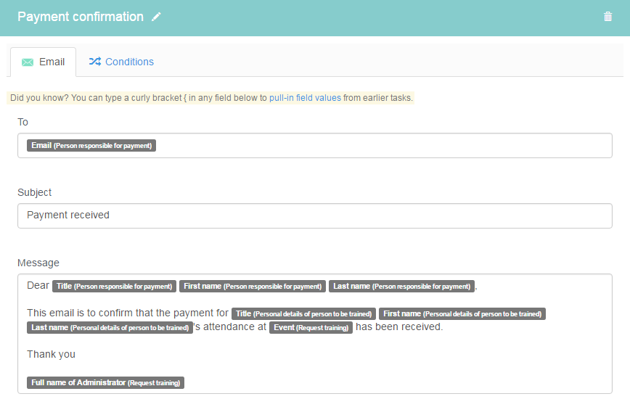Viewport: 630px width, 415px height.
Task: Click the green envelope Email icon
Action: [x=28, y=62]
